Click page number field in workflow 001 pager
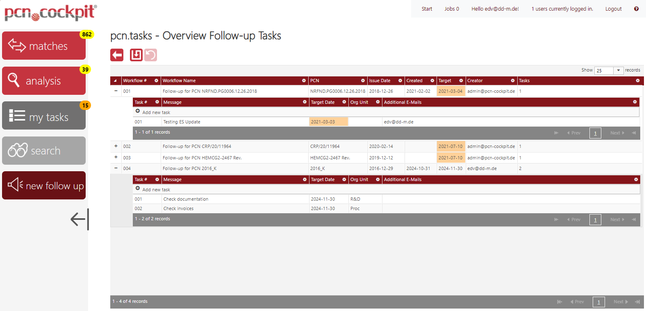Image resolution: width=646 pixels, height=311 pixels. (595, 133)
